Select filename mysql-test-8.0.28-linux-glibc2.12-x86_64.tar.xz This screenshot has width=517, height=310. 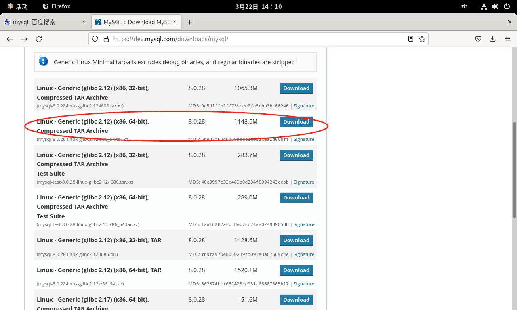click(x=88, y=224)
